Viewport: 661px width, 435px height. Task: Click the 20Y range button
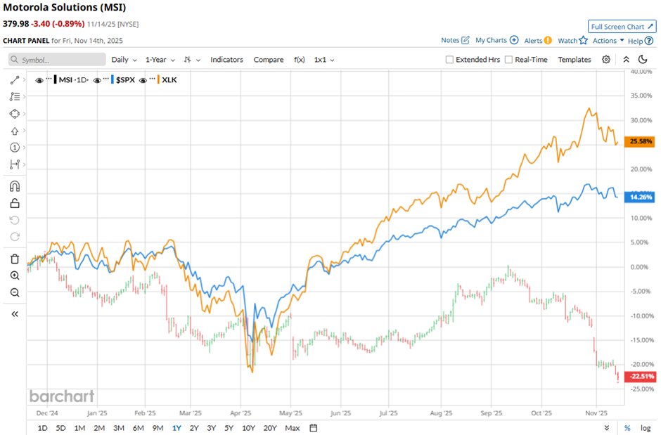tap(270, 428)
